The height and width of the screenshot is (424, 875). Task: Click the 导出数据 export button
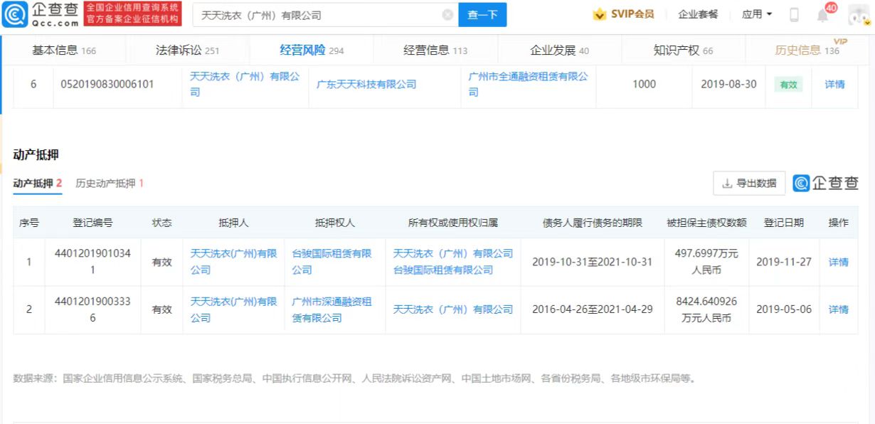tap(749, 183)
